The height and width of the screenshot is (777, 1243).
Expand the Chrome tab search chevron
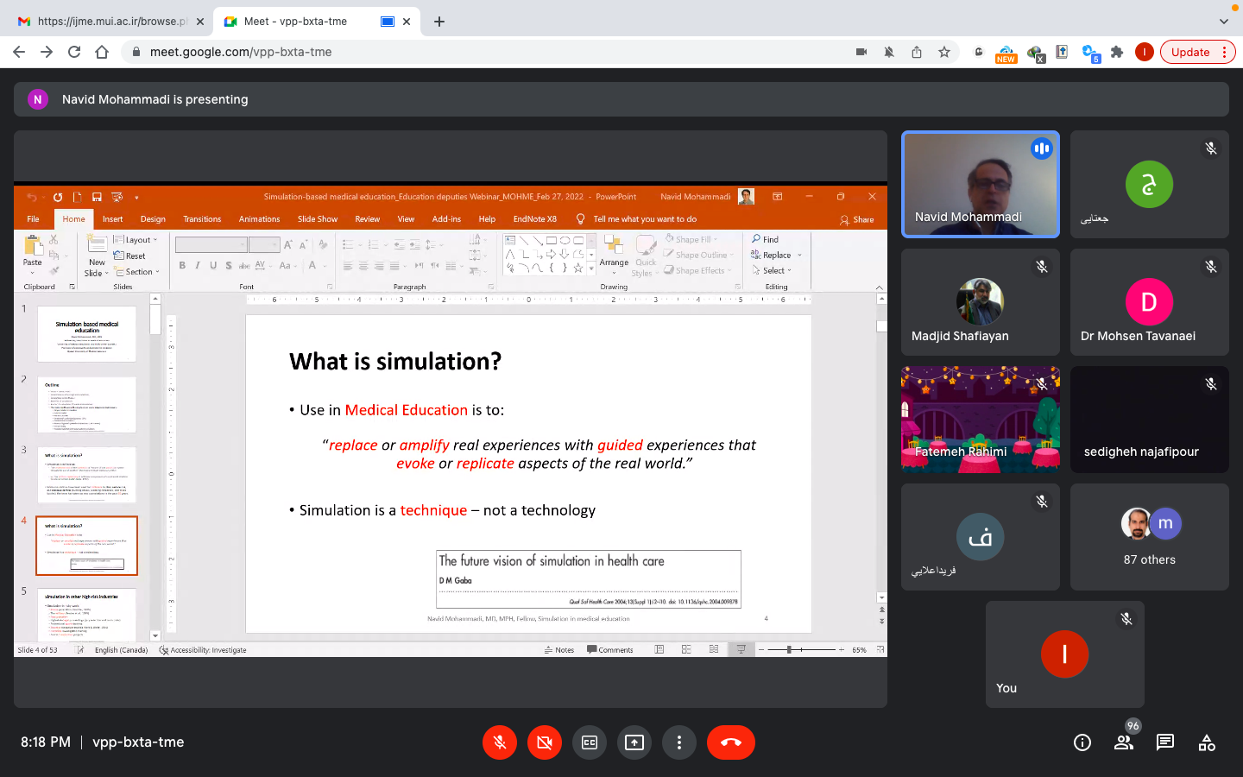click(x=1223, y=22)
